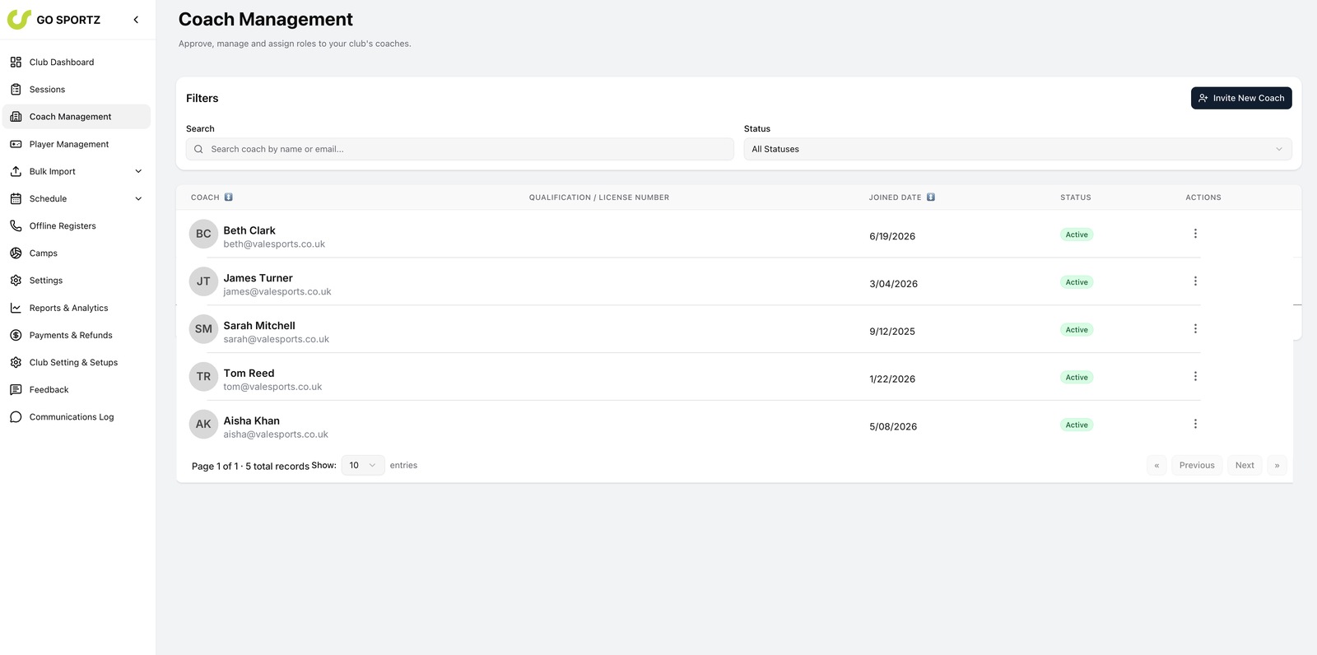This screenshot has height=655, width=1317.
Task: Click the Go Sportz logo icon
Action: (19, 19)
